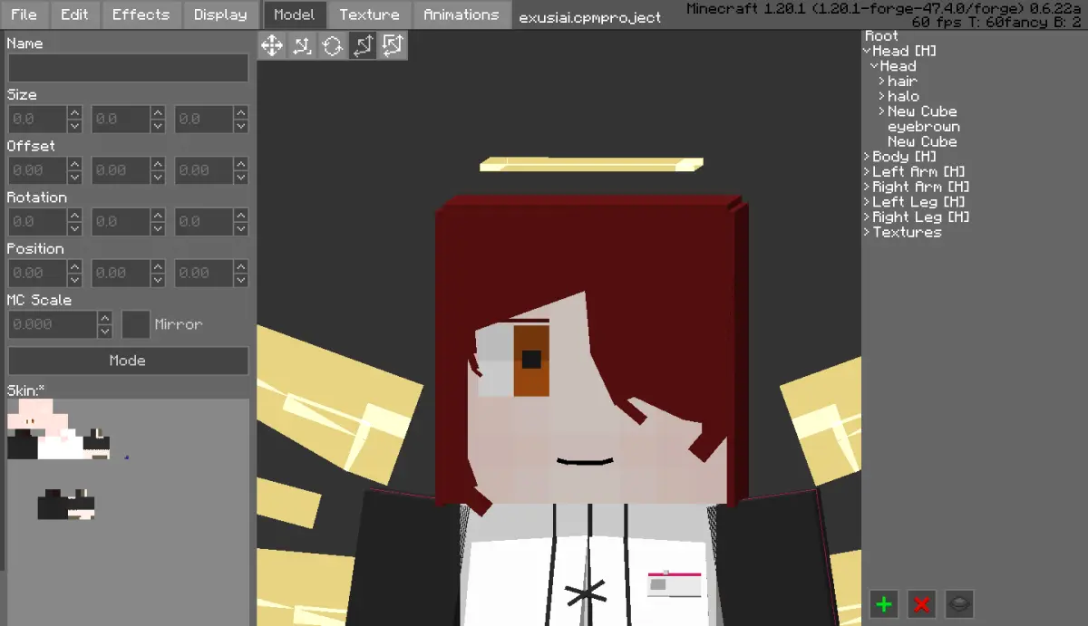The image size is (1088, 626).
Task: Click the highlighted axis-arrows tool icon
Action: (x=362, y=45)
